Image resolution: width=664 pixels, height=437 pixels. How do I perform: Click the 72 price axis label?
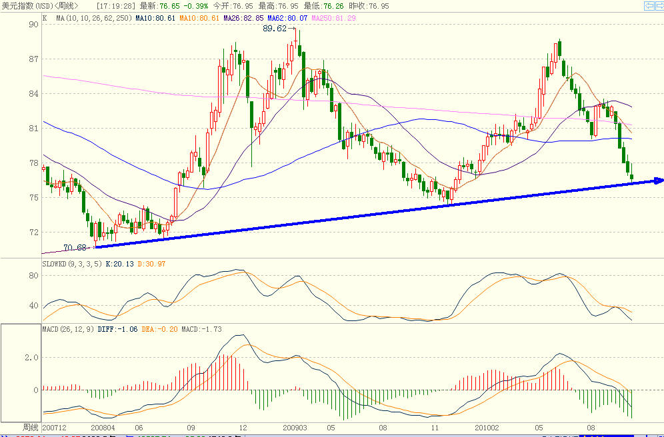click(x=33, y=232)
